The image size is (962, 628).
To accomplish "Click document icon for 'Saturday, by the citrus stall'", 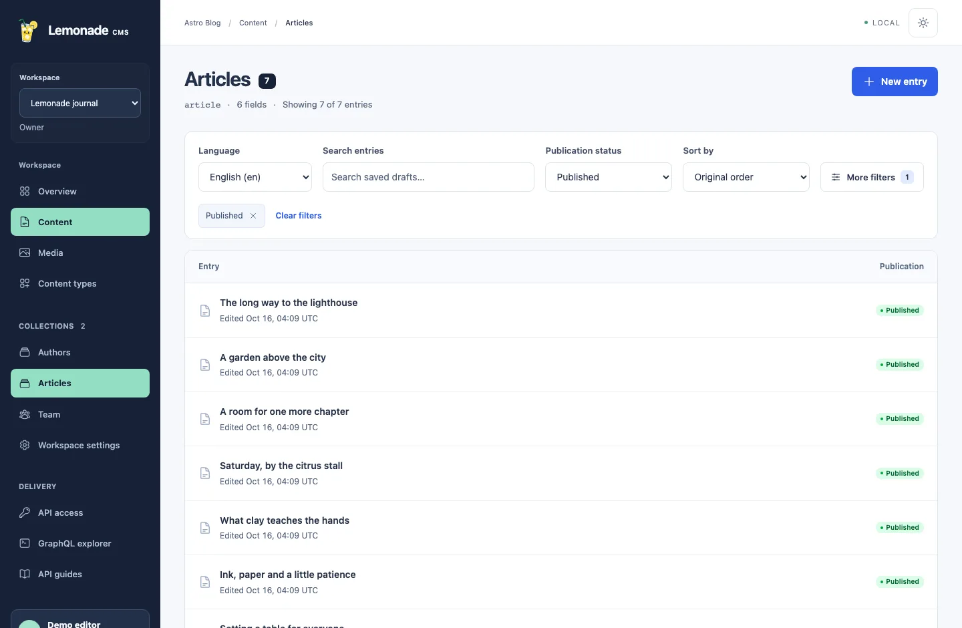I will [205, 473].
